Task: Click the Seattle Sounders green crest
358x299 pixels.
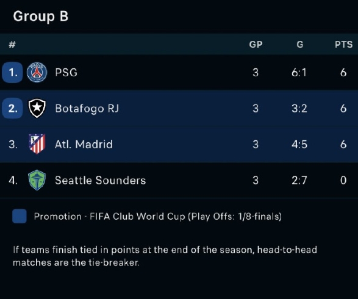Action: pos(37,180)
